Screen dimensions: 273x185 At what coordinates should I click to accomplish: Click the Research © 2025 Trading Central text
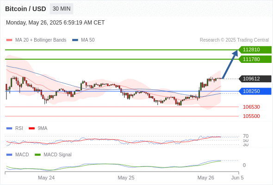(x=234, y=40)
